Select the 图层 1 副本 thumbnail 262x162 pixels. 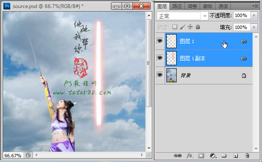(172, 58)
